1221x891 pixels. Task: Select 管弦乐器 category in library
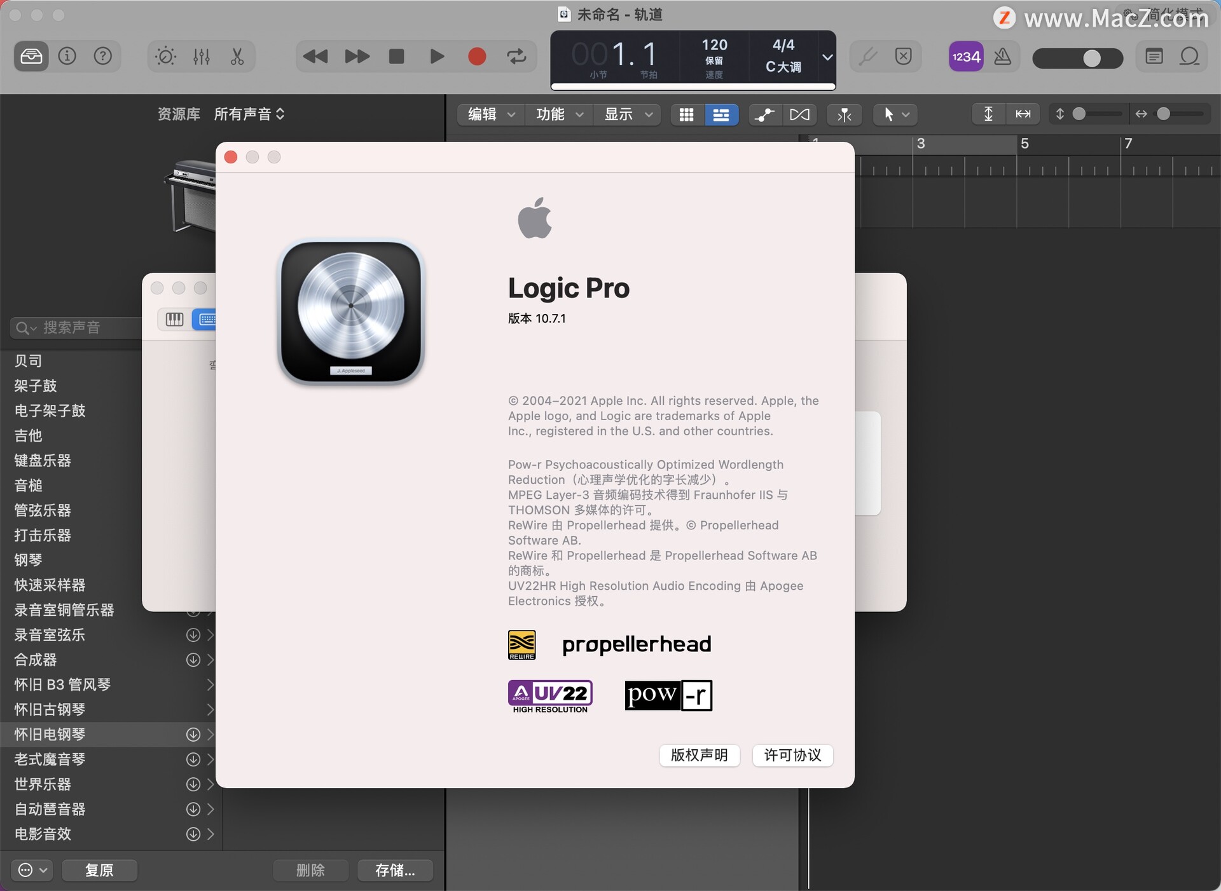tap(43, 510)
